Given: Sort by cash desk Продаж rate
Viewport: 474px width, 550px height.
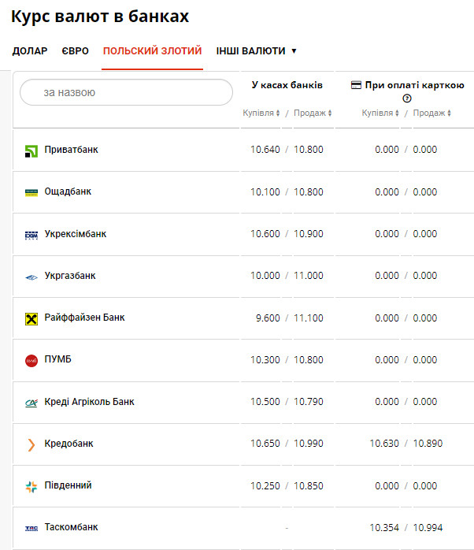Looking at the screenshot, I should 313,113.
